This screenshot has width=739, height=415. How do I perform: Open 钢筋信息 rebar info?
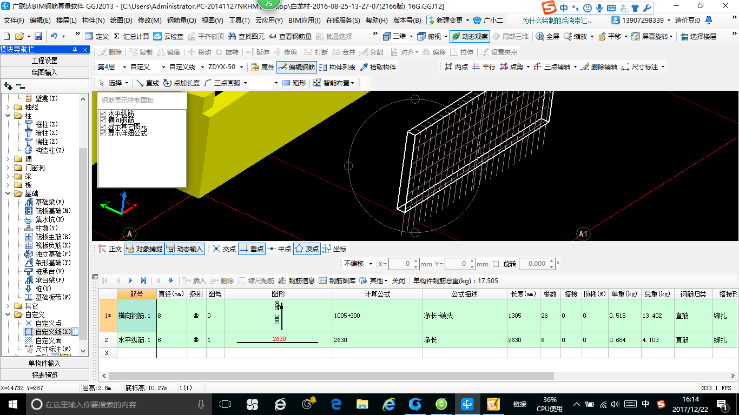(296, 280)
